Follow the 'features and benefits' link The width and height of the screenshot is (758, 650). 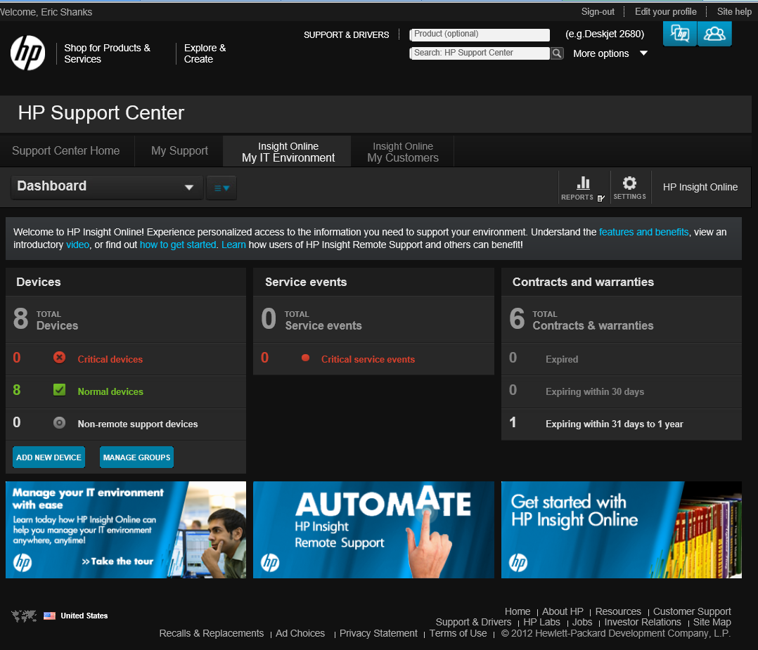click(643, 232)
